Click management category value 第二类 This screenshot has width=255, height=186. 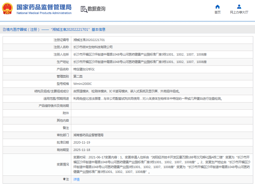click(x=78, y=76)
